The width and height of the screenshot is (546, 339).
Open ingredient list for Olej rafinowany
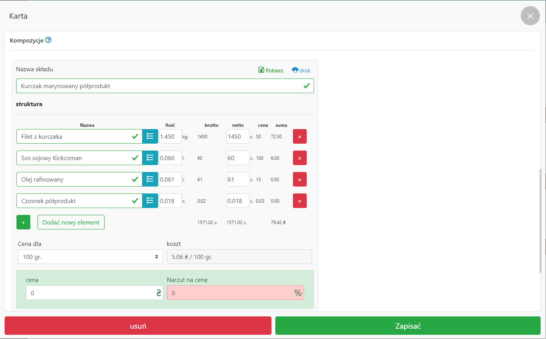coord(150,179)
